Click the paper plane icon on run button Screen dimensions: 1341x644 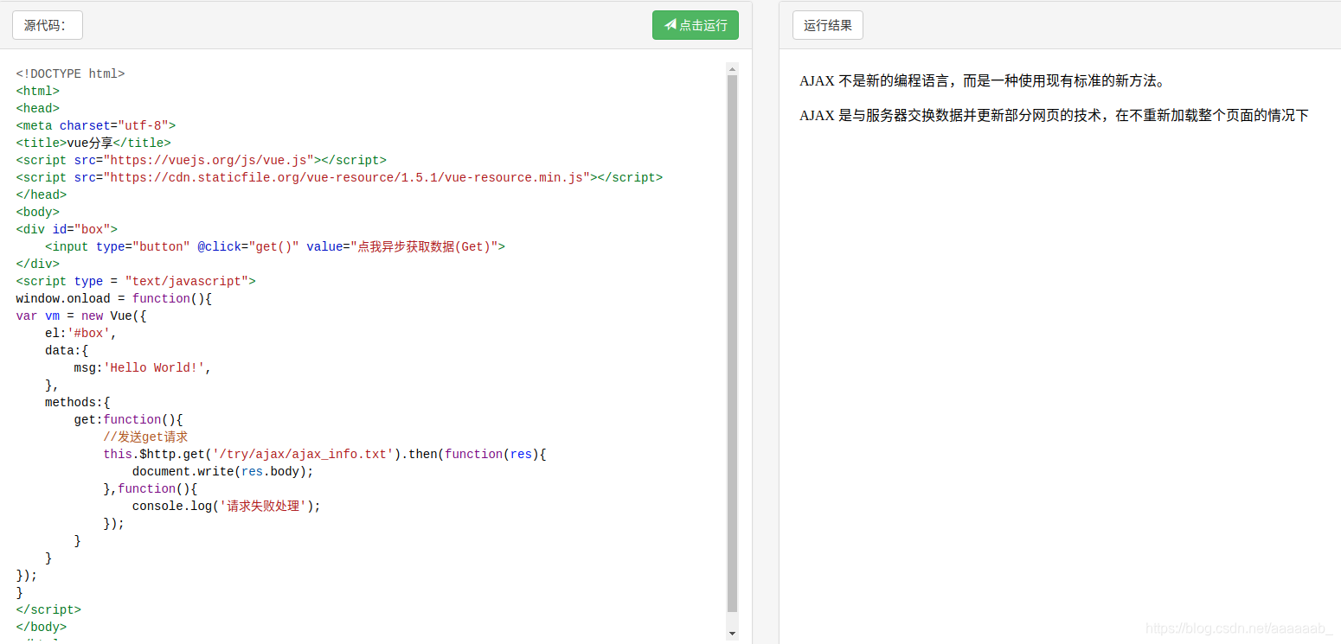pyautogui.click(x=670, y=25)
